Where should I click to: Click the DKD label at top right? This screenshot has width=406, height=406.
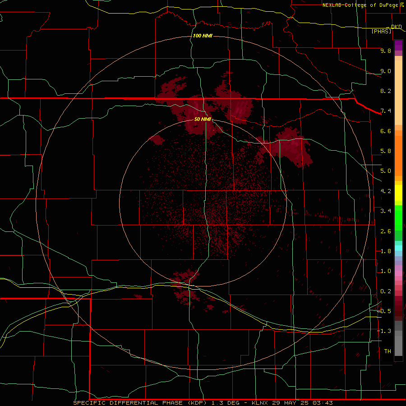pos(397,27)
